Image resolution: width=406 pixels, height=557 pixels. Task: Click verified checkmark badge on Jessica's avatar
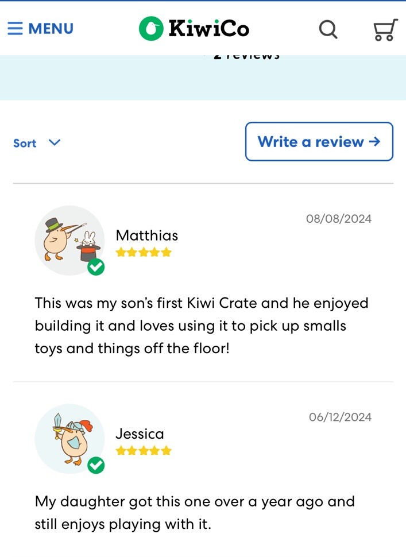(x=96, y=465)
